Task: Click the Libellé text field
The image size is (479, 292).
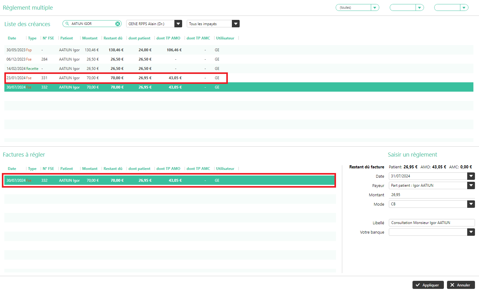Action: (x=431, y=223)
